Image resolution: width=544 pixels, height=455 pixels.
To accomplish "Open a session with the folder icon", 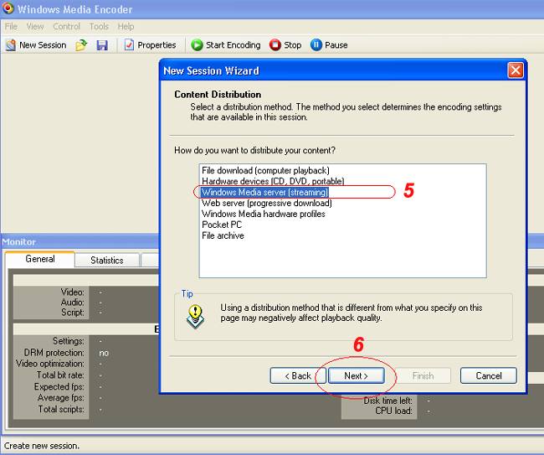I will coord(81,45).
